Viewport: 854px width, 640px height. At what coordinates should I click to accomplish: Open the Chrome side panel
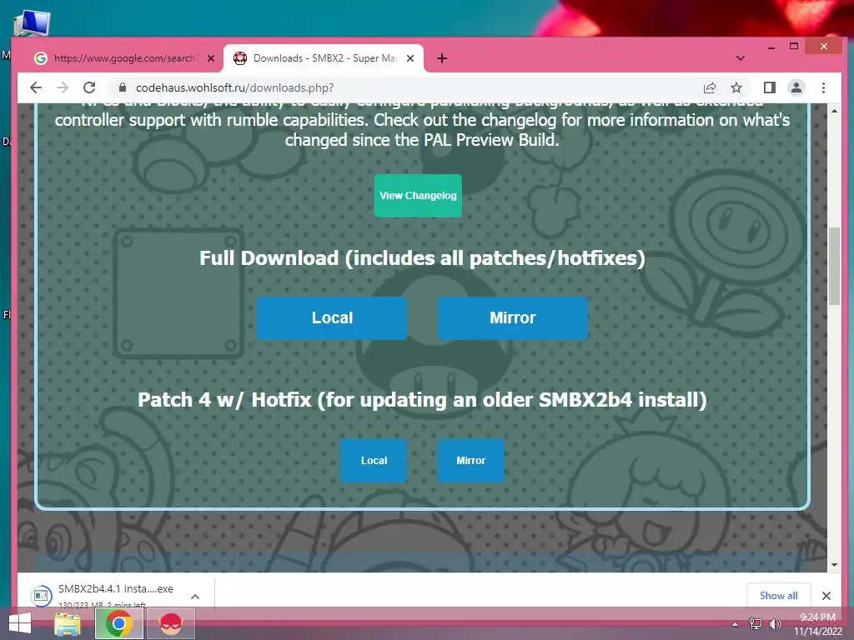769,87
